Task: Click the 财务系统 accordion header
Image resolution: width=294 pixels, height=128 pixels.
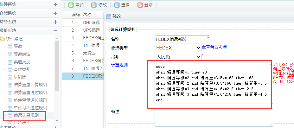Action: [x=30, y=22]
